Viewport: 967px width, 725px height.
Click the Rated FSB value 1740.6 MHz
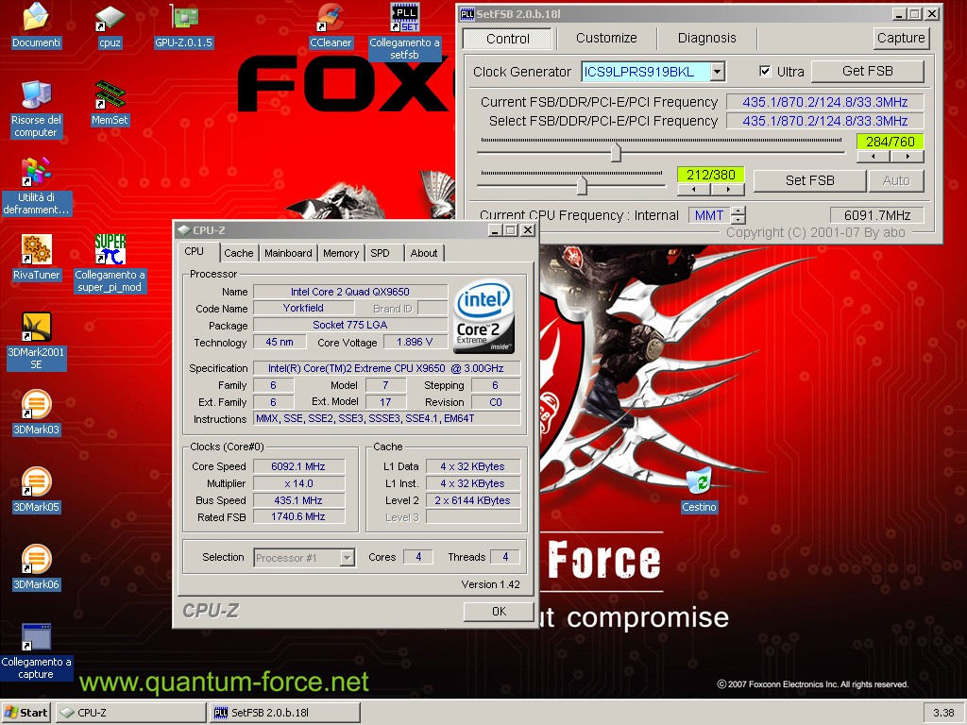click(x=298, y=517)
